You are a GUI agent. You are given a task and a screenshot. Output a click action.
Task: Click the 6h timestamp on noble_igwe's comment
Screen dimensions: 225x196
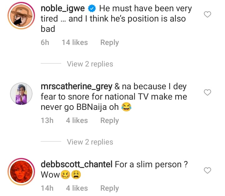[45, 42]
